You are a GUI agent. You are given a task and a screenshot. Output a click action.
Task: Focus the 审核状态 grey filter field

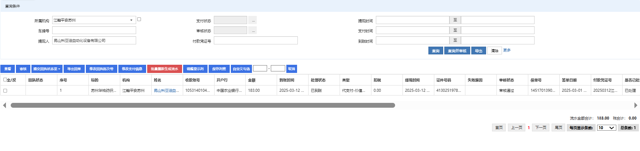230,30
